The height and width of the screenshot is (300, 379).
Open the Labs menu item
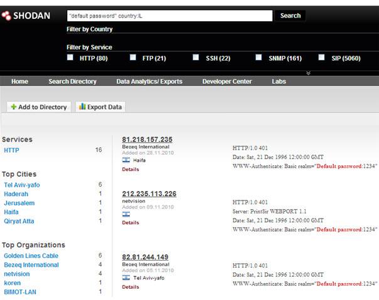pyautogui.click(x=279, y=81)
